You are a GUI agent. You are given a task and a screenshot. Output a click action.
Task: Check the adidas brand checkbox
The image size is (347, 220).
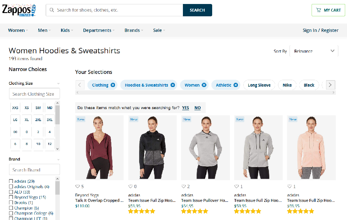coord(11,181)
